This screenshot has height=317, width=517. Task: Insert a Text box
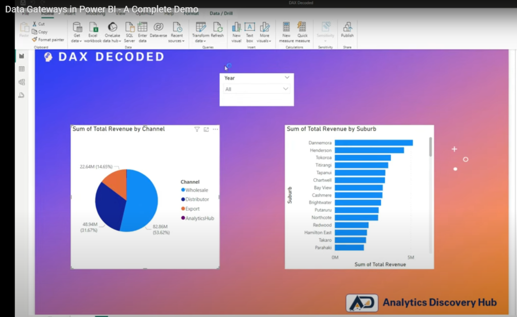(249, 32)
